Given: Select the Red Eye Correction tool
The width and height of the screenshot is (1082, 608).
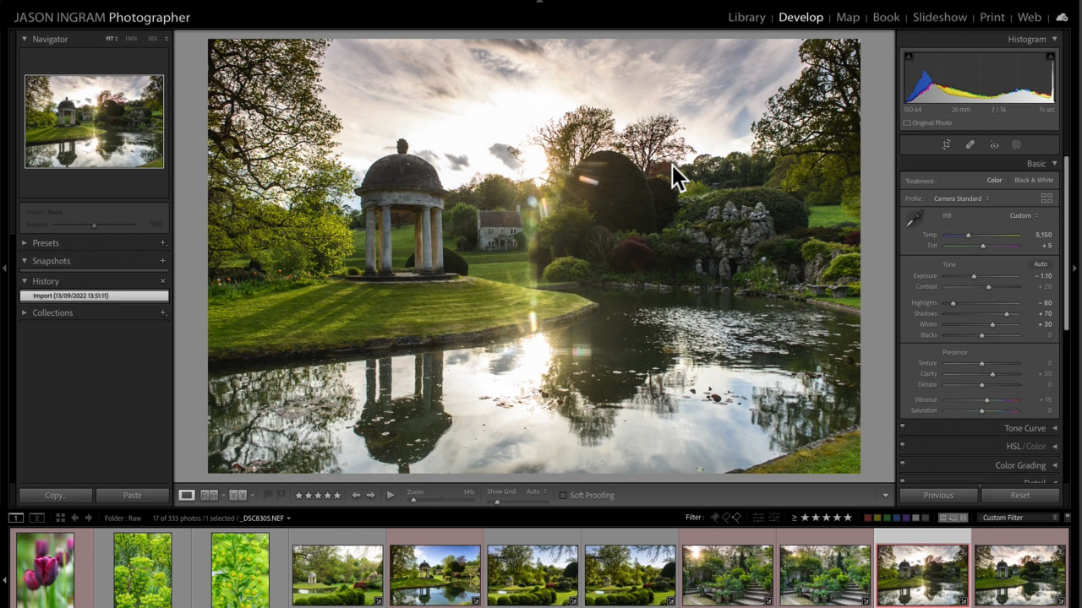Looking at the screenshot, I should click(994, 144).
